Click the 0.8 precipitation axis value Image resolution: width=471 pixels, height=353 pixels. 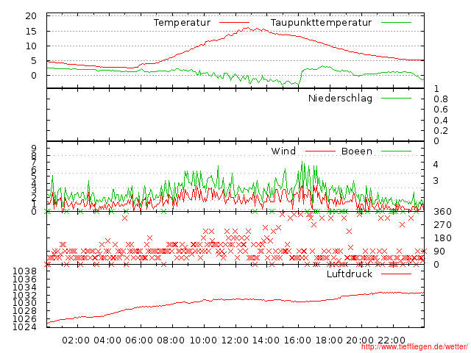click(441, 99)
